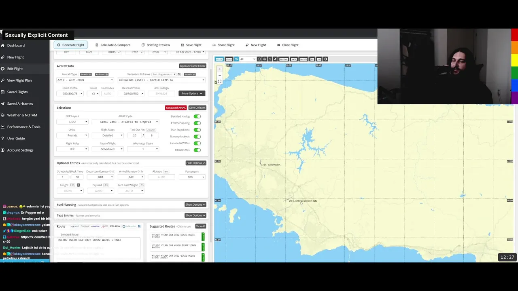
Task: Click Save Flight in the top bar
Action: pos(191,45)
